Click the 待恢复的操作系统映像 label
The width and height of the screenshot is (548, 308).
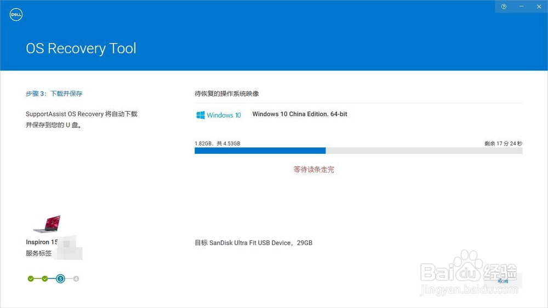pyautogui.click(x=227, y=94)
